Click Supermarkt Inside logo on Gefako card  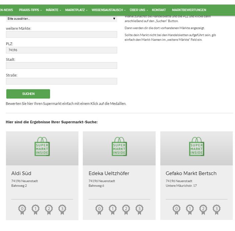pos(197,146)
